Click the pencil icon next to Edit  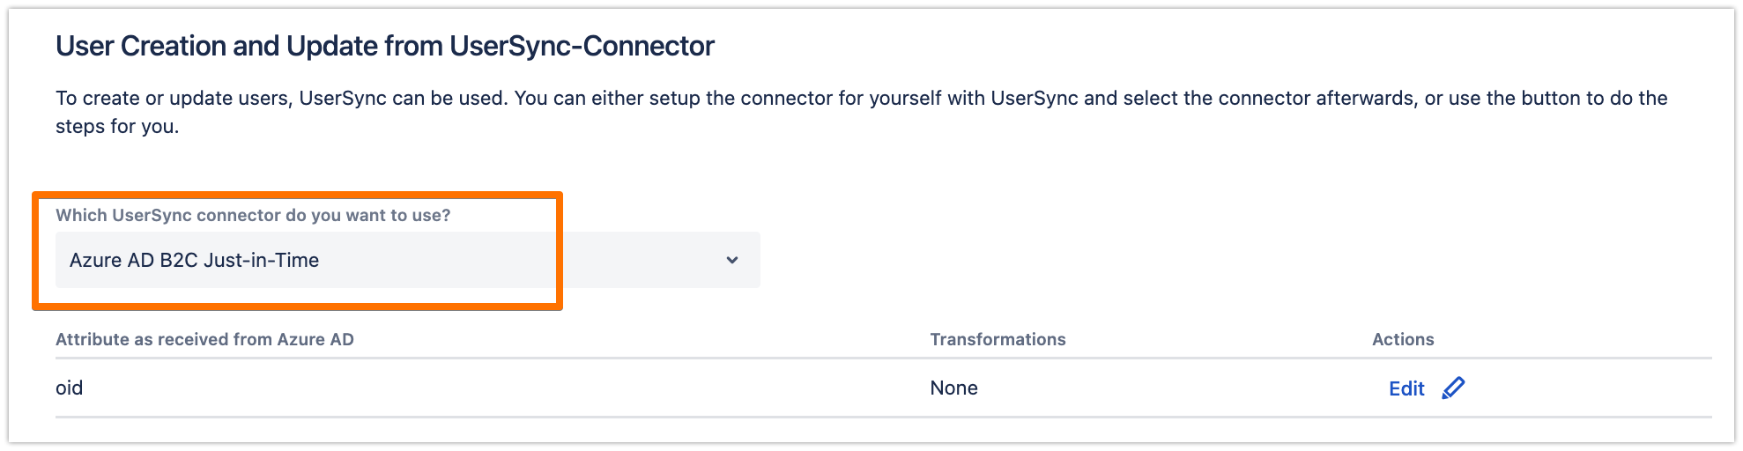(x=1453, y=388)
